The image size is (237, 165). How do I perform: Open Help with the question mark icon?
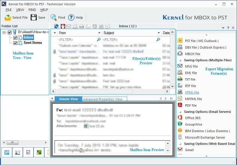pyautogui.click(x=71, y=17)
